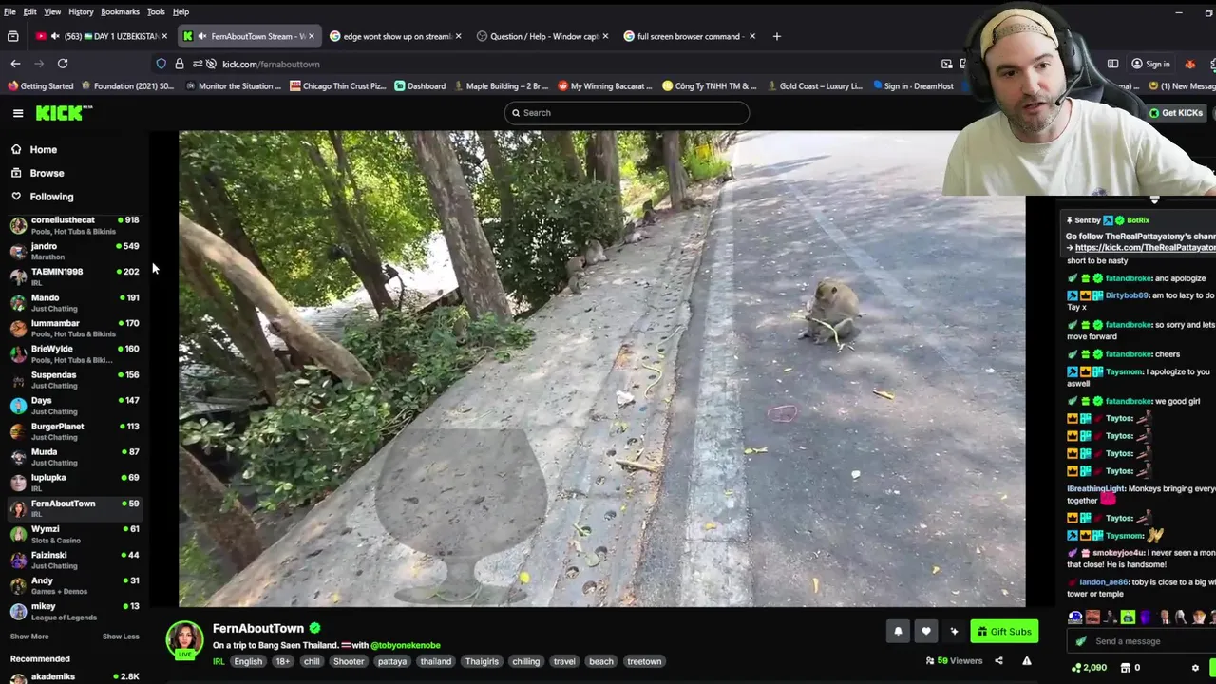Open akademiks recommended channel

[x=74, y=676]
